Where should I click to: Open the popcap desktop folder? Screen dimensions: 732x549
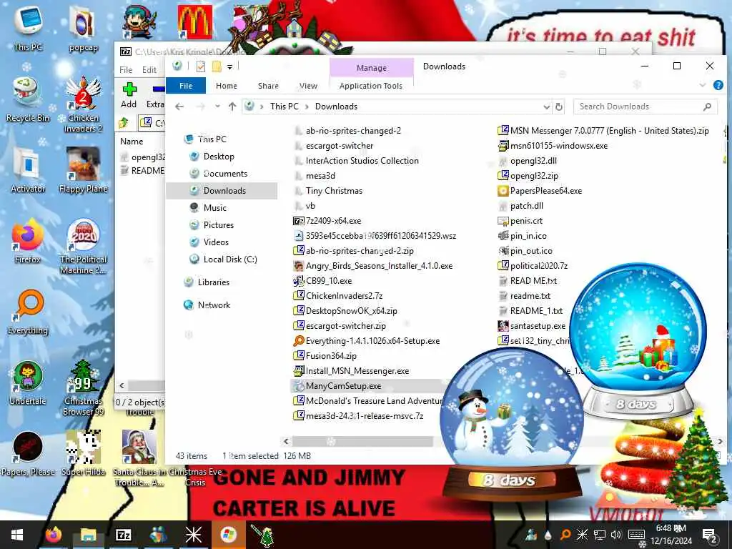point(83,29)
